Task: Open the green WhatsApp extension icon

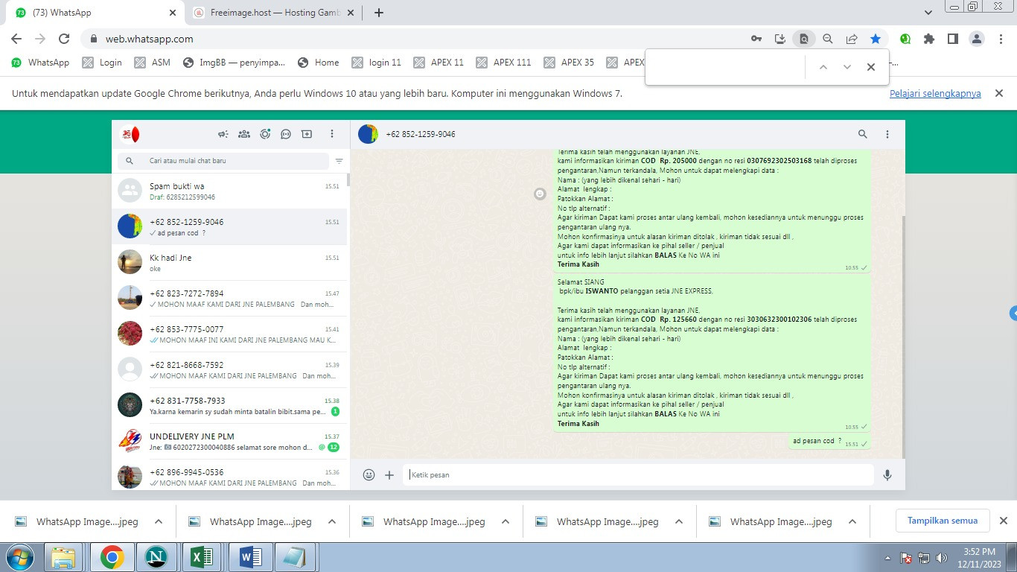Action: coord(905,39)
